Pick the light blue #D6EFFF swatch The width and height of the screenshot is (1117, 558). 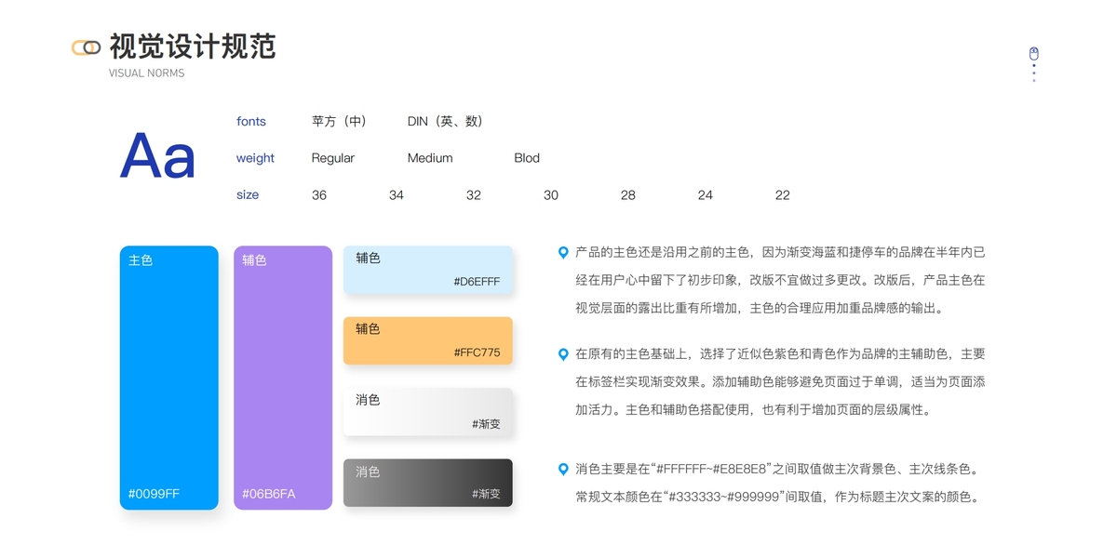point(427,270)
